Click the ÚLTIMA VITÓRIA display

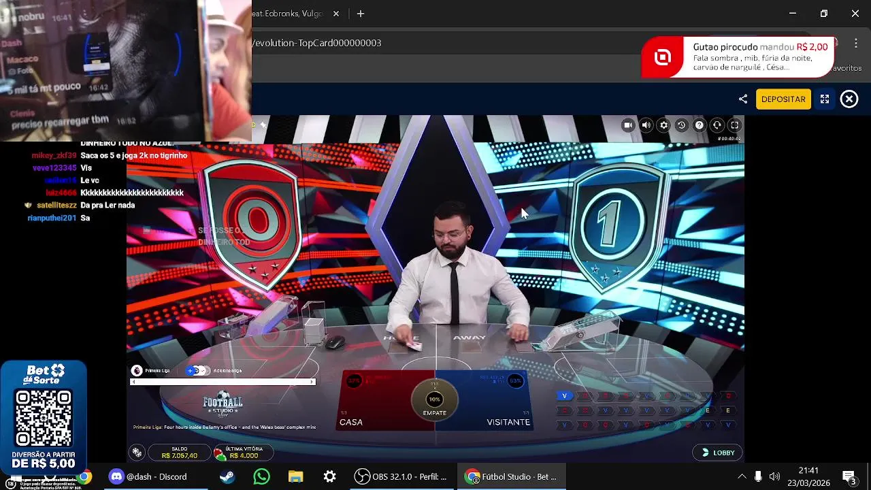point(244,453)
